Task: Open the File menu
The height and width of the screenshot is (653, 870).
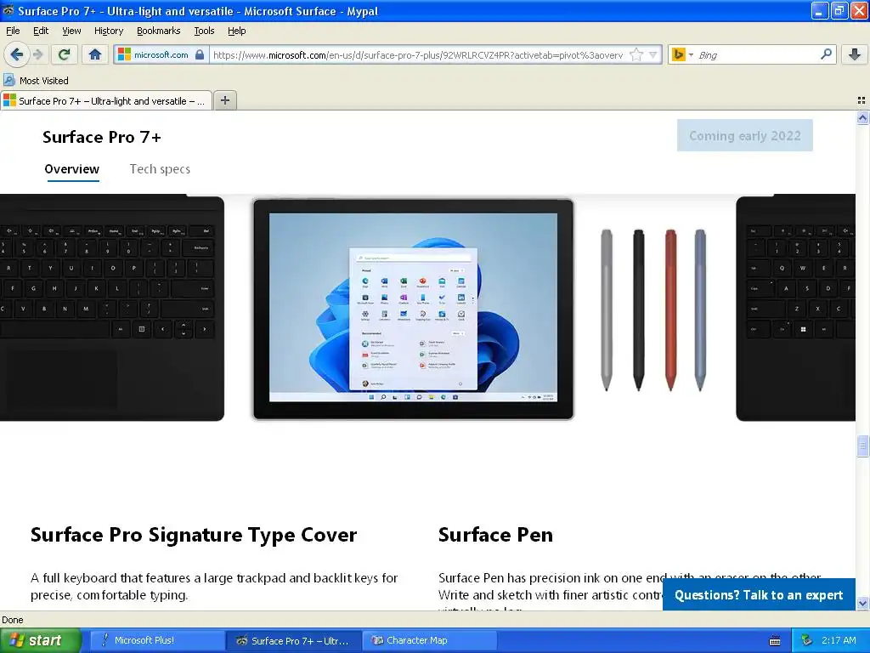Action: point(13,31)
